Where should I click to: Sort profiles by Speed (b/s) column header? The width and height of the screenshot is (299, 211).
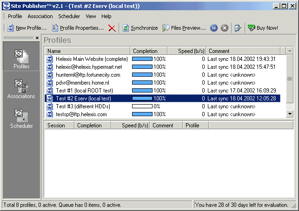[186, 51]
